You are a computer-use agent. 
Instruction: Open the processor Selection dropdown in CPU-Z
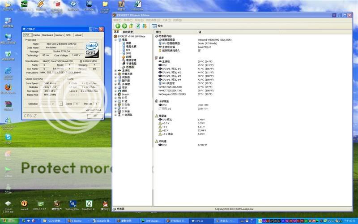(51, 103)
